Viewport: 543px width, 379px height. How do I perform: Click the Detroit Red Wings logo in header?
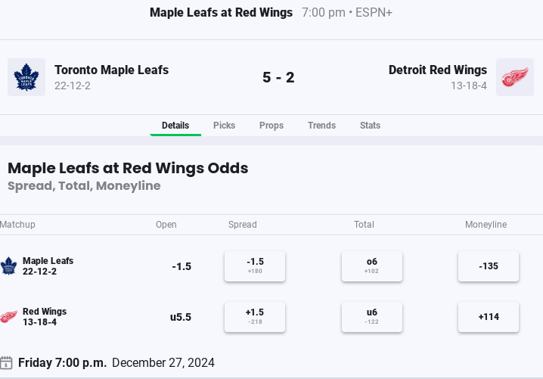[x=515, y=77]
